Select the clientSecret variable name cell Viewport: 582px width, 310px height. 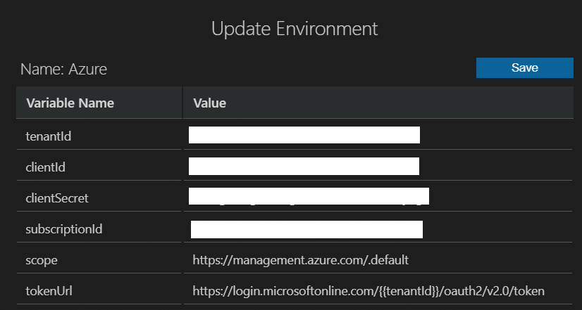[57, 198]
